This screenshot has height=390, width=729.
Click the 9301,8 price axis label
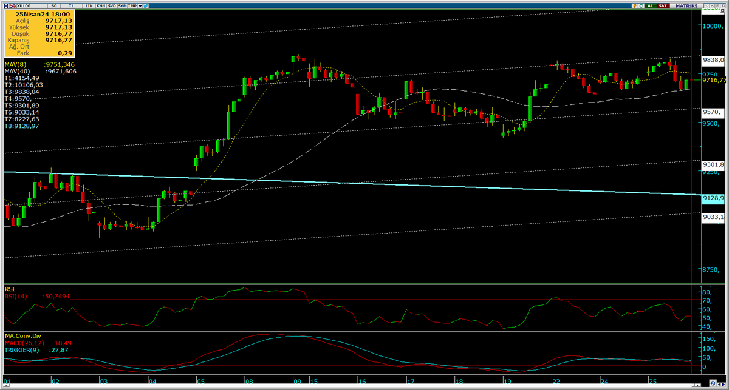pos(714,164)
